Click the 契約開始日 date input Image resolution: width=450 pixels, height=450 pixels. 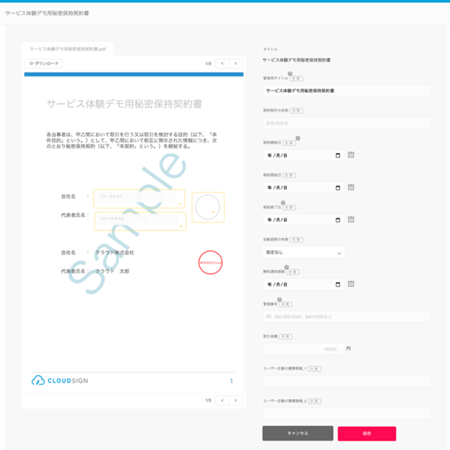(304, 188)
